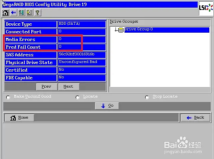Screen dimensions: 214x159
Task: Click the Next button
Action: [69, 87]
